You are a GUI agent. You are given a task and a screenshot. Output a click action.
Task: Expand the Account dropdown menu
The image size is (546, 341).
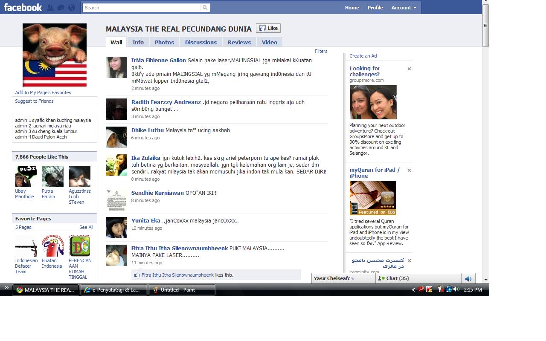(x=404, y=8)
